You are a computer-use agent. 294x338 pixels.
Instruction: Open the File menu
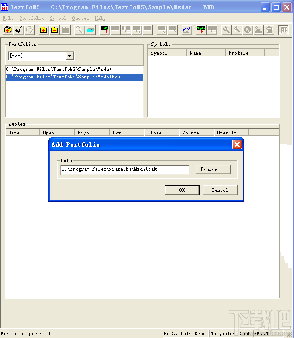8,19
